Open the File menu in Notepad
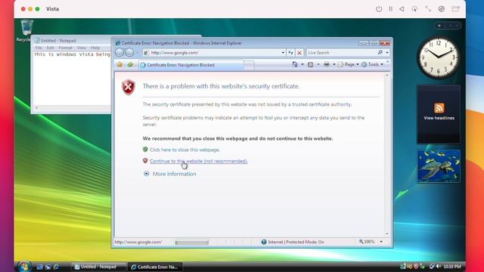484x272 pixels. click(x=39, y=48)
